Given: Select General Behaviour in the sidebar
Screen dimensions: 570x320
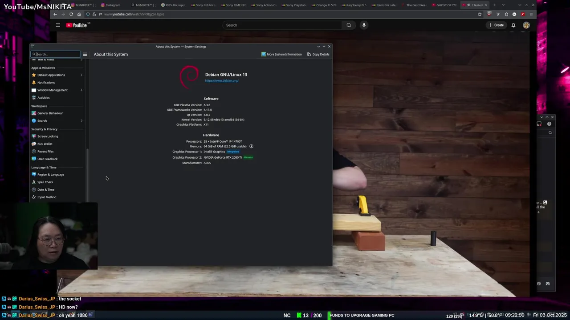Looking at the screenshot, I should (x=57, y=113).
